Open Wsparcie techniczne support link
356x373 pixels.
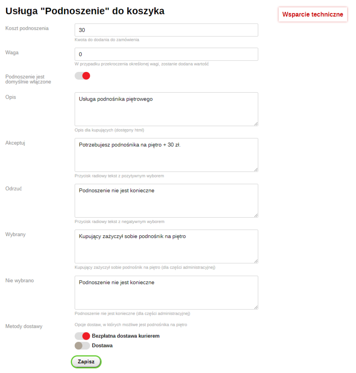coord(313,15)
